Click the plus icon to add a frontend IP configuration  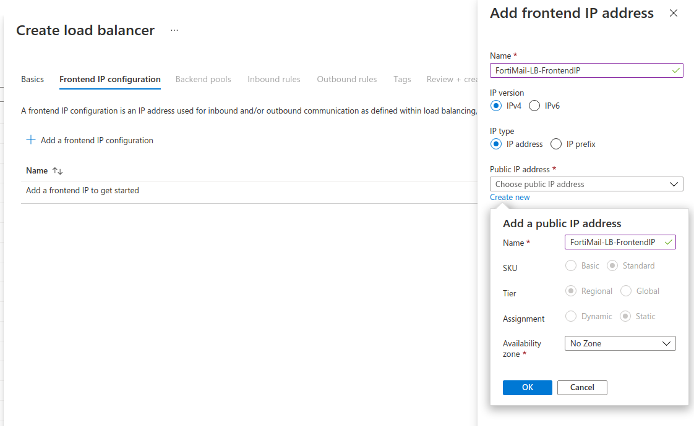[x=31, y=140]
